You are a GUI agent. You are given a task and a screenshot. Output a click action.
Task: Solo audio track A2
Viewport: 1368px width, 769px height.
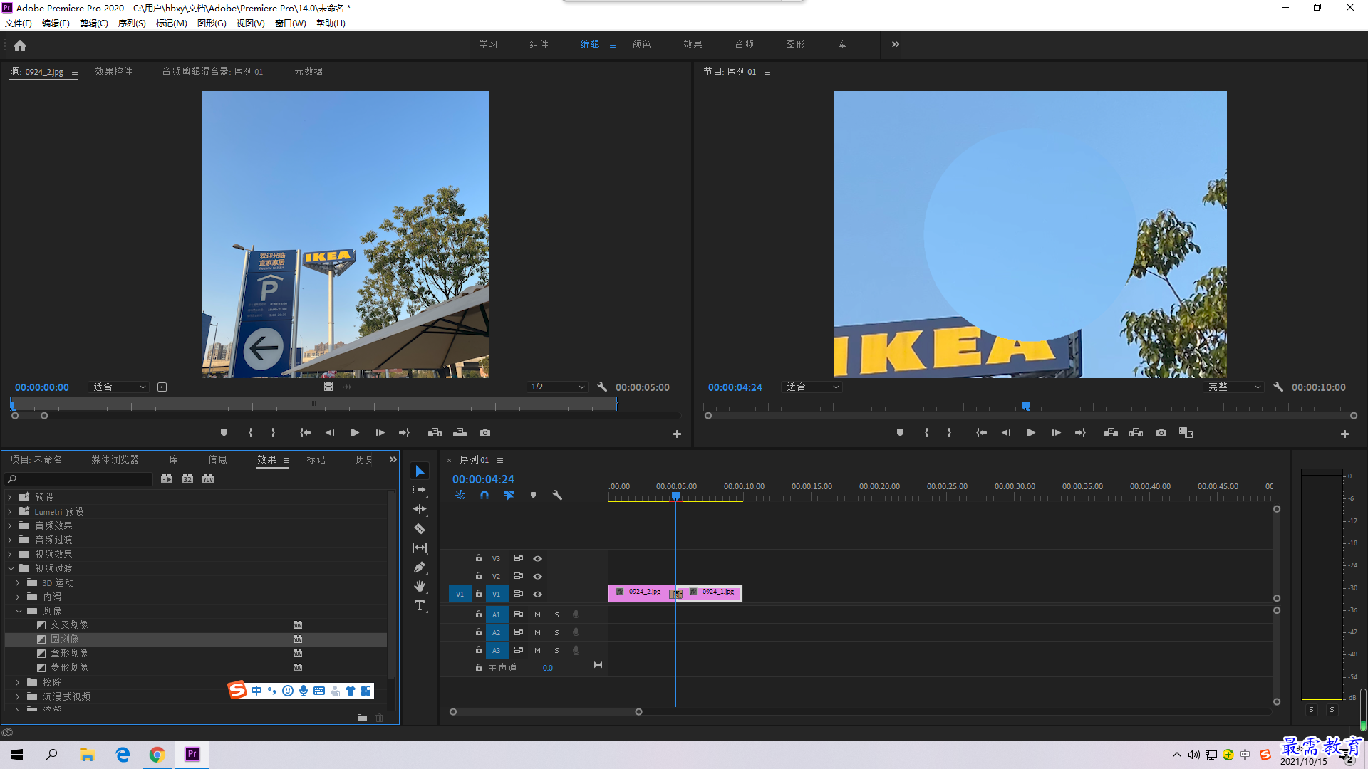[x=556, y=632]
